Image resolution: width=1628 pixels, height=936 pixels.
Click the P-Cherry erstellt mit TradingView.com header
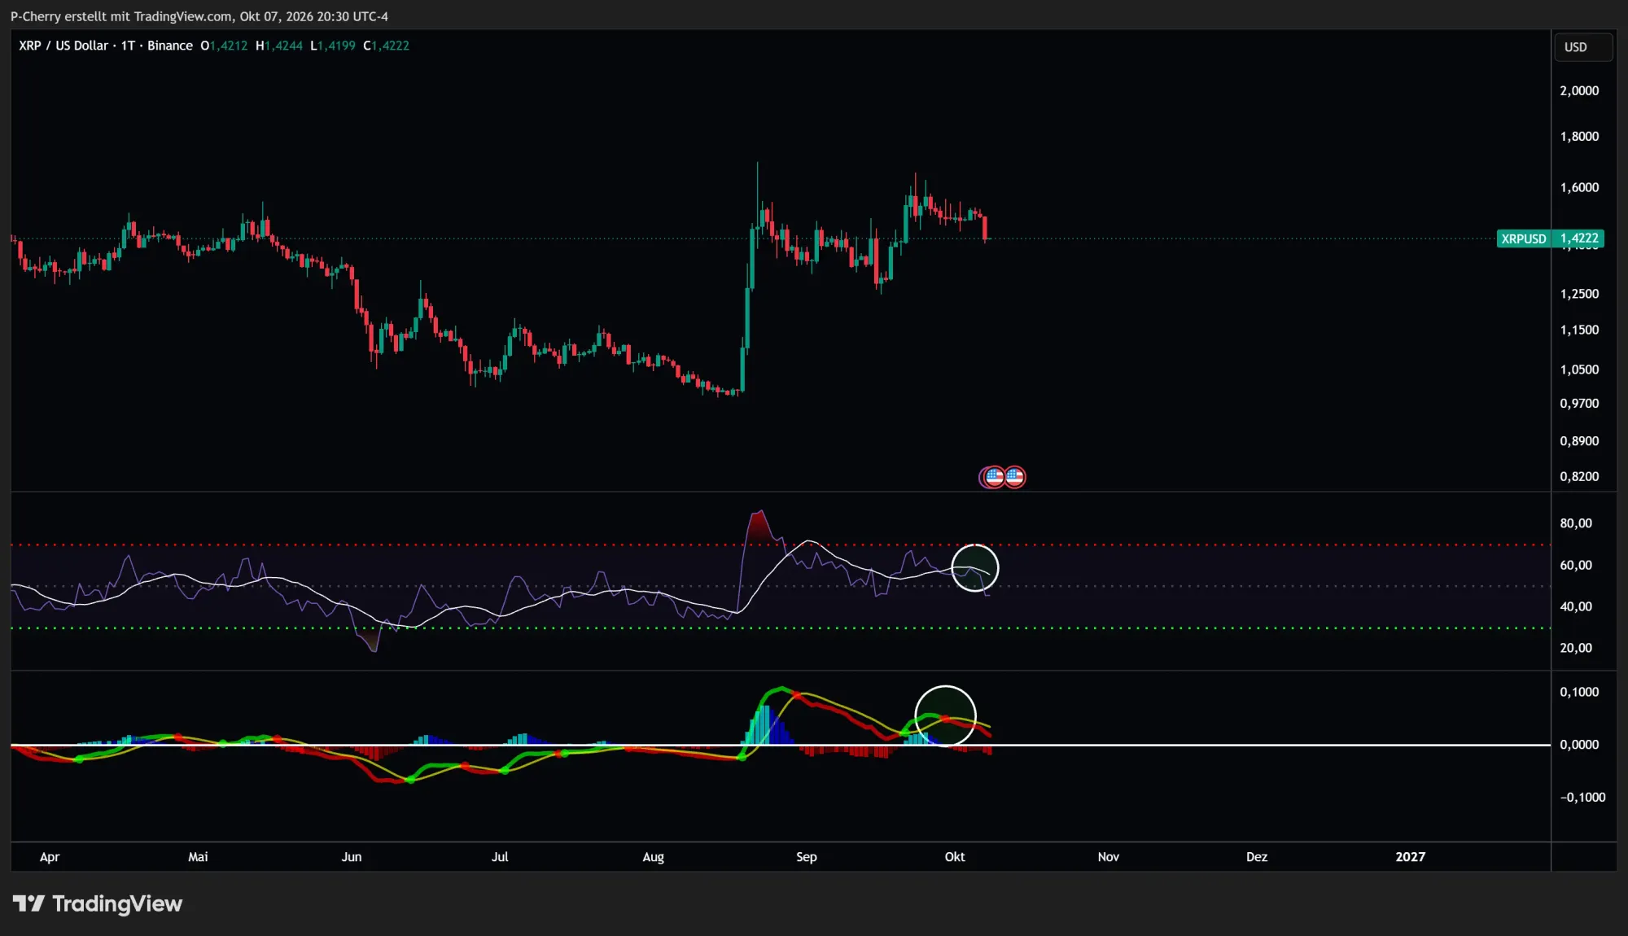[199, 16]
